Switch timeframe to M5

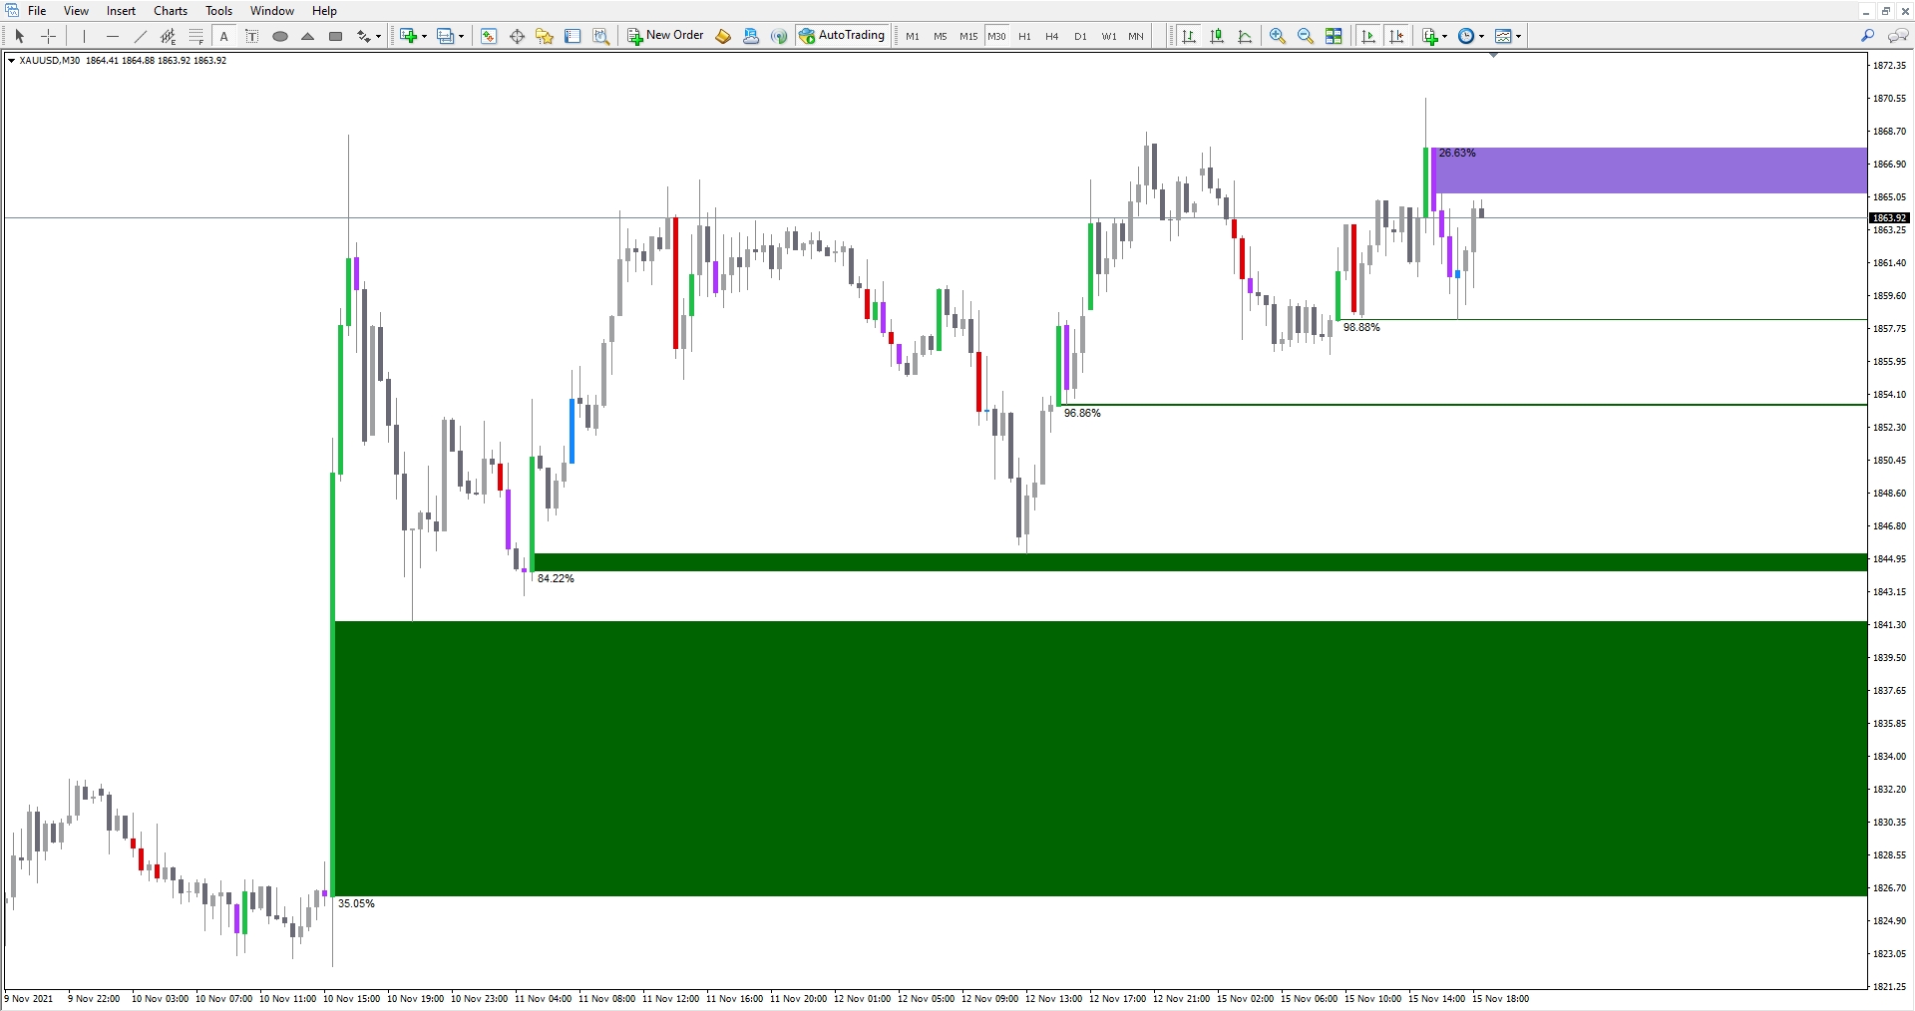pyautogui.click(x=941, y=36)
